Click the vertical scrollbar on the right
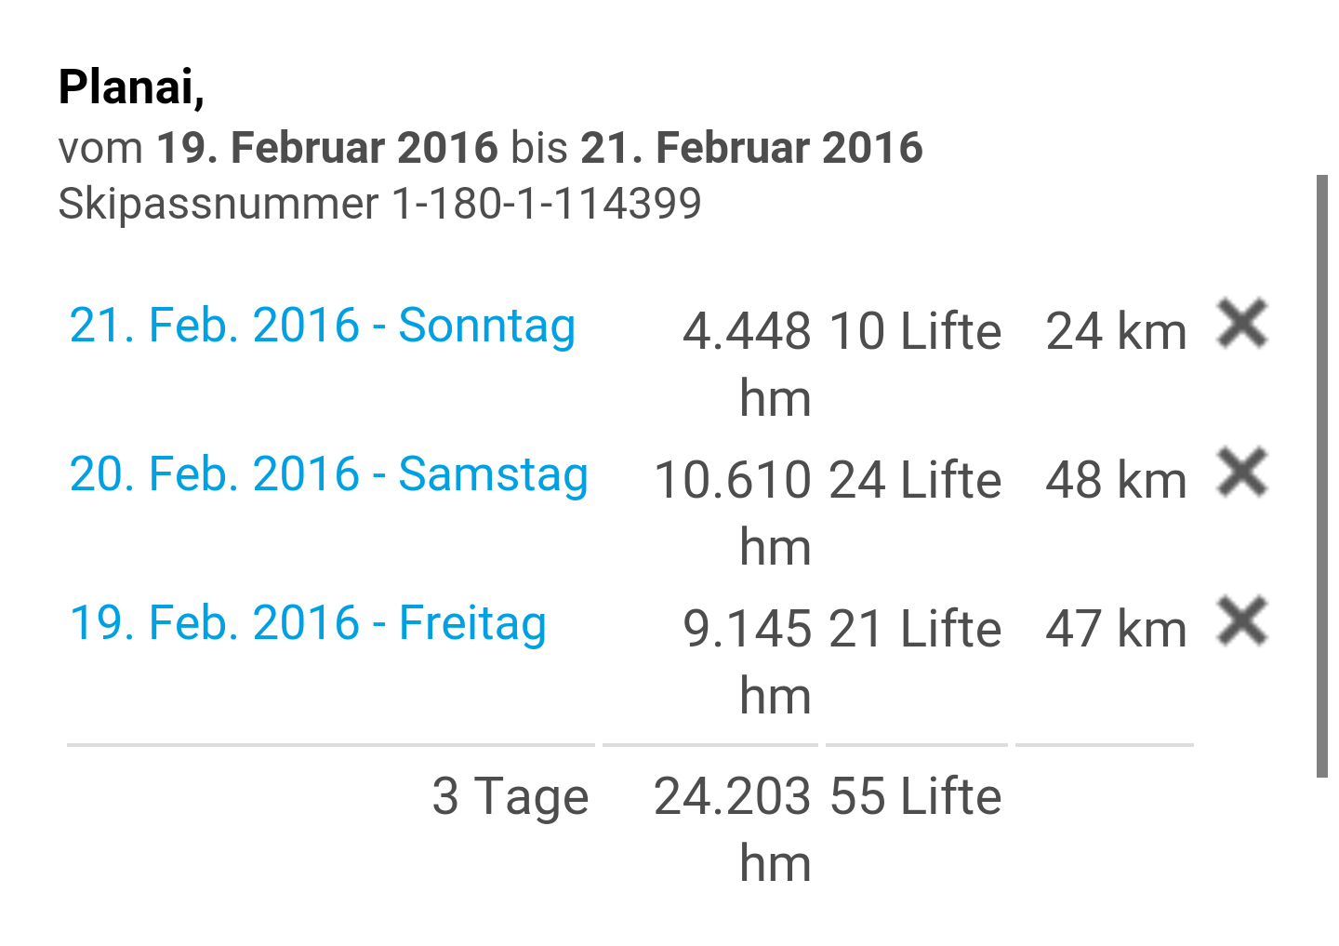This screenshot has width=1339, height=946. [x=1322, y=474]
